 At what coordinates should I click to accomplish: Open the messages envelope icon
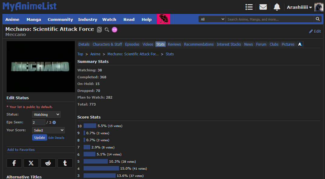[x=263, y=7]
